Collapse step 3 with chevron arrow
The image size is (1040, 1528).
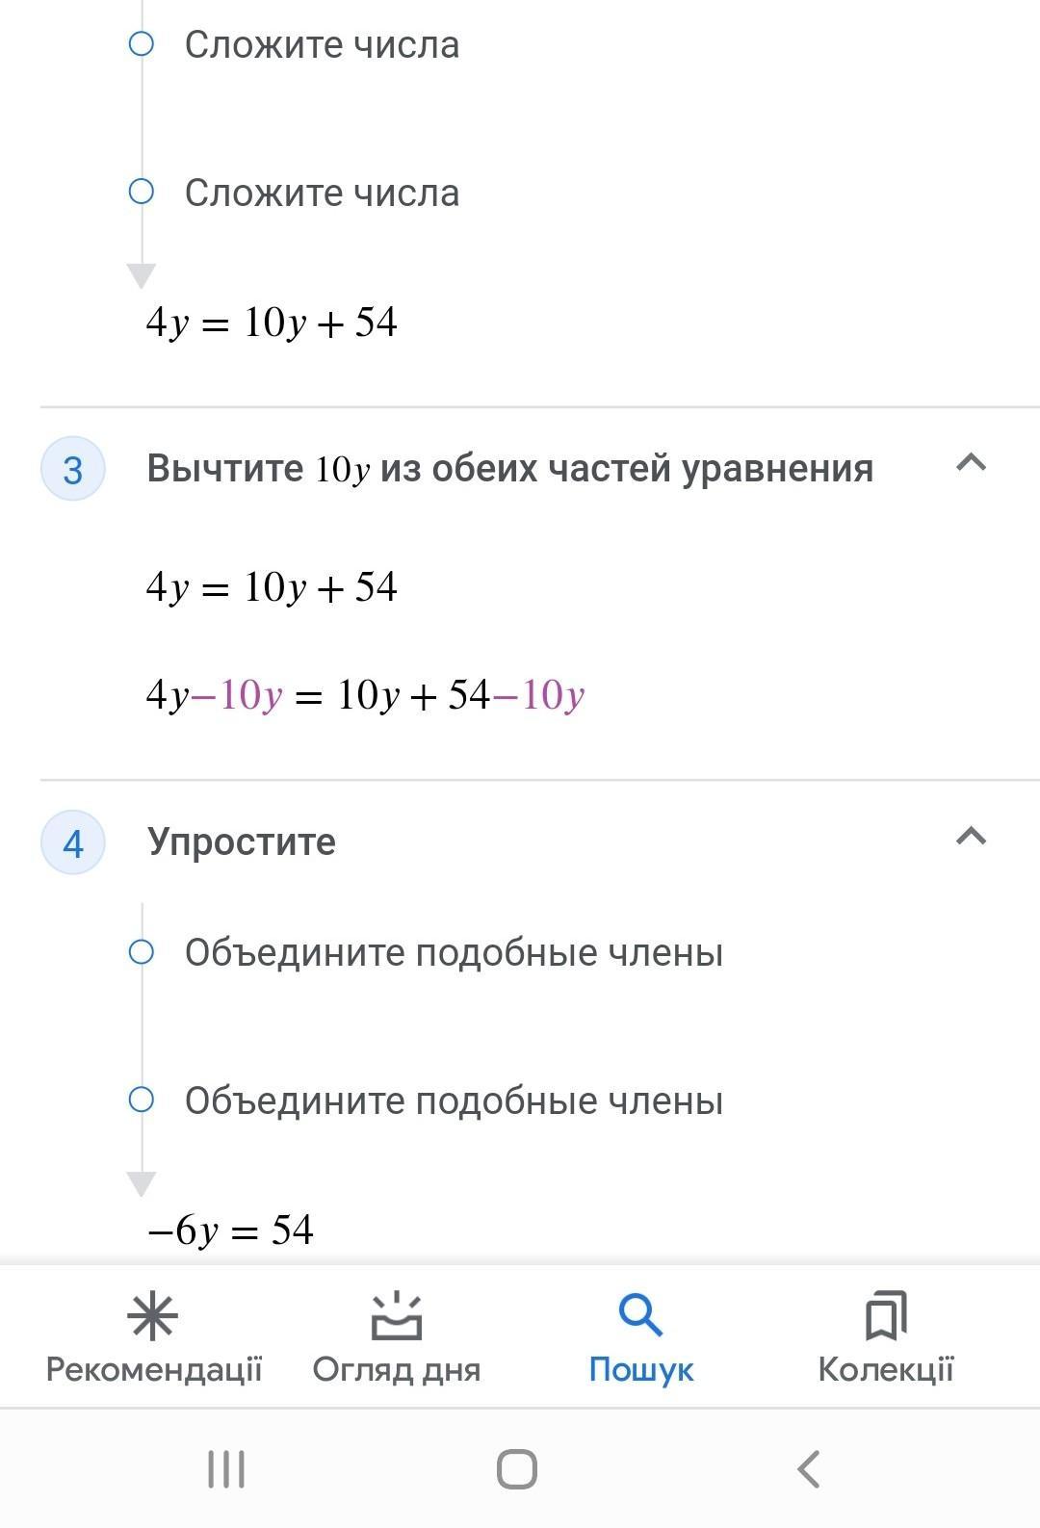click(x=971, y=463)
